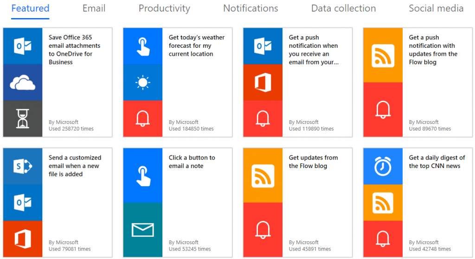Image resolution: width=475 pixels, height=259 pixels.
Task: Click envelope mail icon on email a note card
Action: pos(143,230)
